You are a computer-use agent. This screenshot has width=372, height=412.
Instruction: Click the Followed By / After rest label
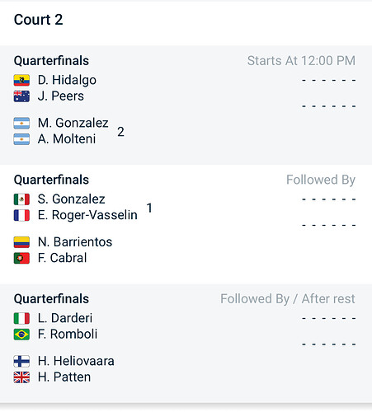(288, 299)
